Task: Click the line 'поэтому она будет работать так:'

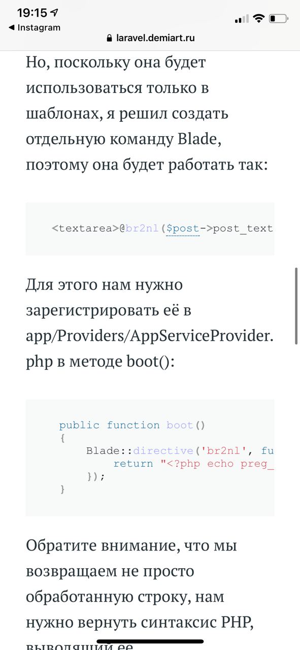Action: pyautogui.click(x=146, y=166)
